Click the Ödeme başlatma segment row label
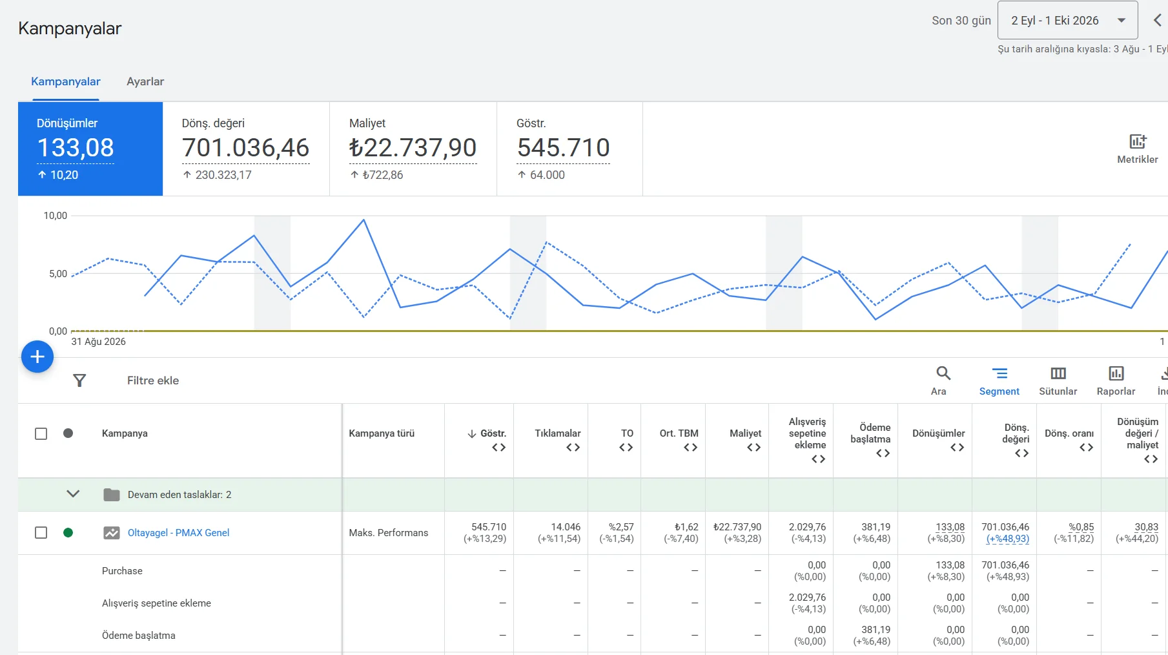This screenshot has width=1168, height=655. coord(139,636)
